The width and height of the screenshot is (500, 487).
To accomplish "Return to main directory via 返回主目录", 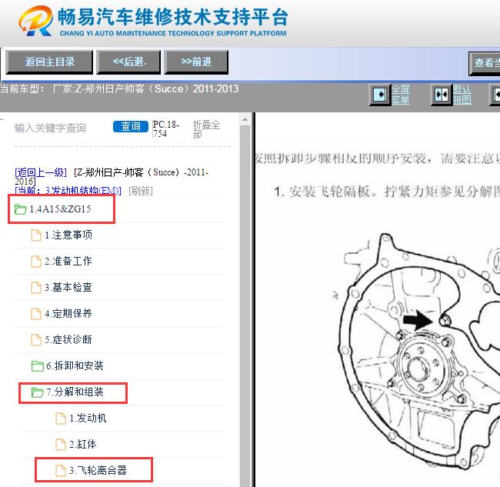I will pos(49,62).
